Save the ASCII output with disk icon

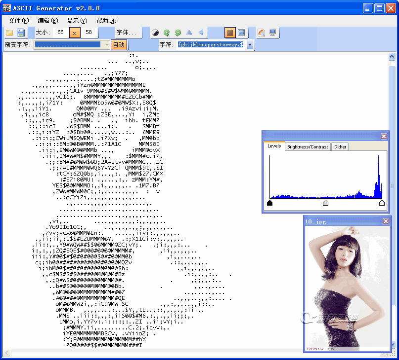click(x=21, y=33)
